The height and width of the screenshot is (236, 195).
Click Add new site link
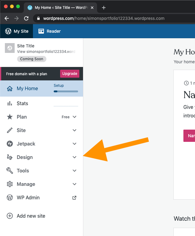pyautogui.click(x=31, y=216)
